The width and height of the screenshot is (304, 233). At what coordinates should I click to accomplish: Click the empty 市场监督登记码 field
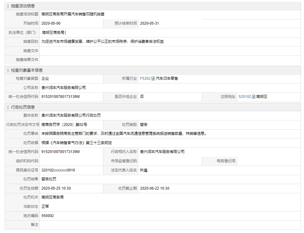tap(170, 161)
